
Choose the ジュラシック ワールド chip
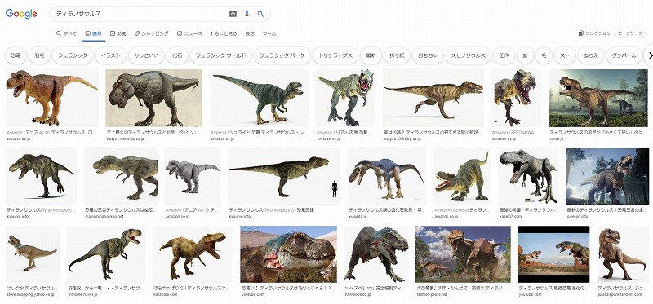click(220, 55)
